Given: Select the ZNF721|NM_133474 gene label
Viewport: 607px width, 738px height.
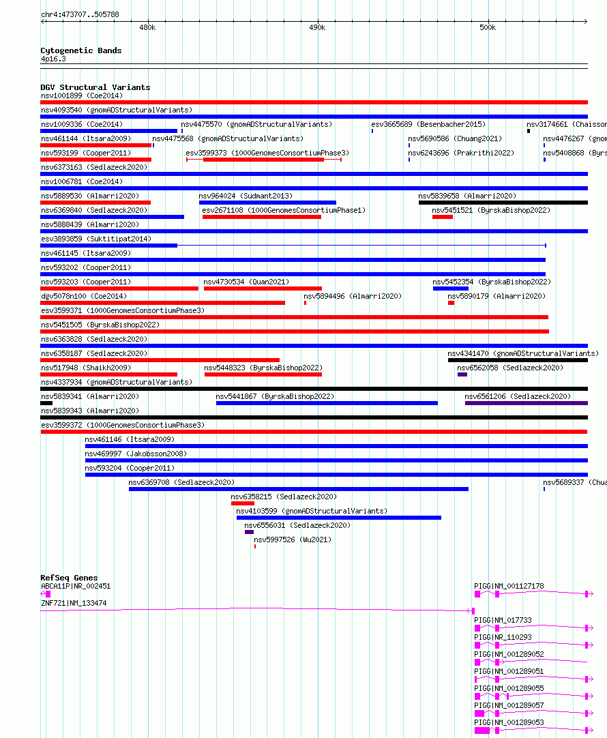Looking at the screenshot, I should coord(74,604).
